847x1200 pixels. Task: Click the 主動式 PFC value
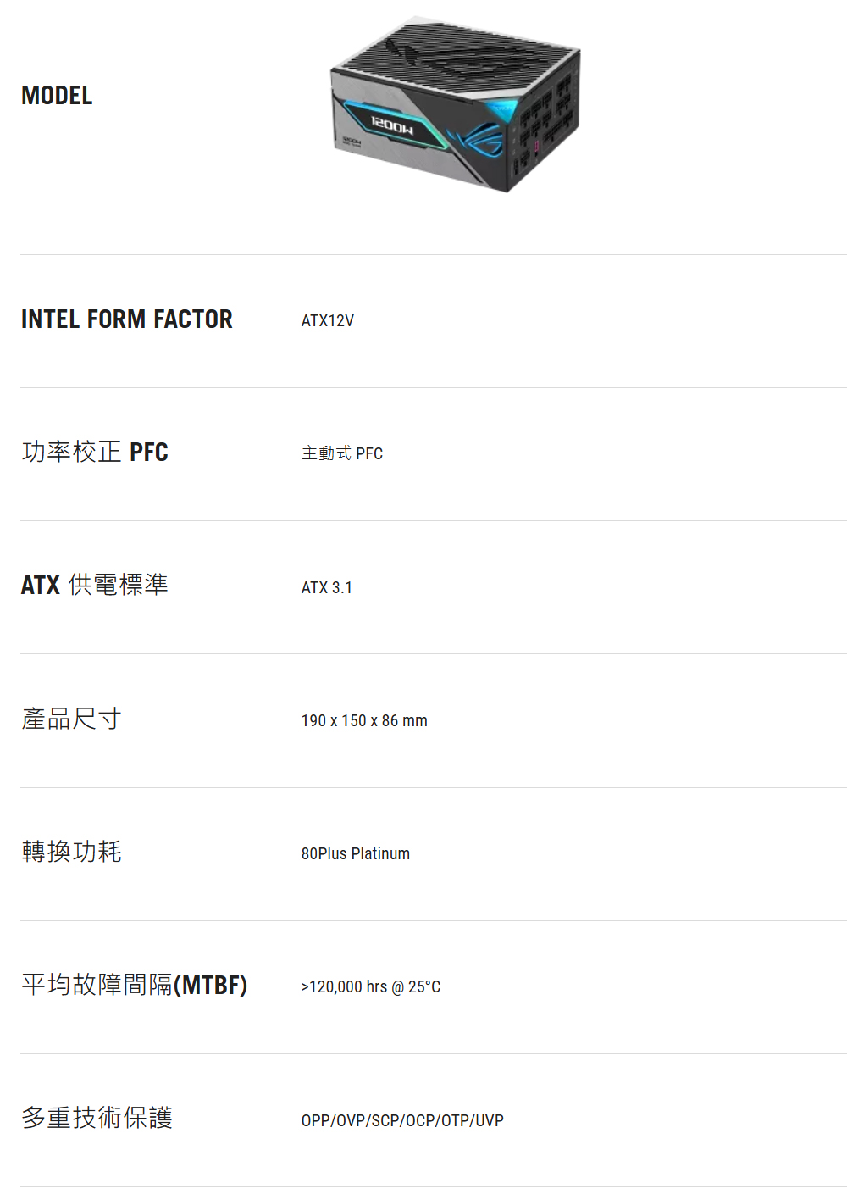click(x=342, y=454)
